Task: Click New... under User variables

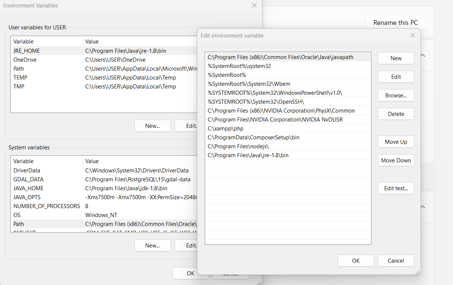Action: (x=152, y=126)
